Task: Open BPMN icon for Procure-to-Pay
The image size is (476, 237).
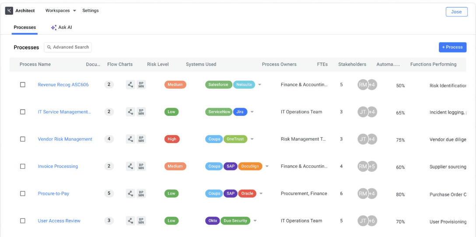Action: coord(141,194)
